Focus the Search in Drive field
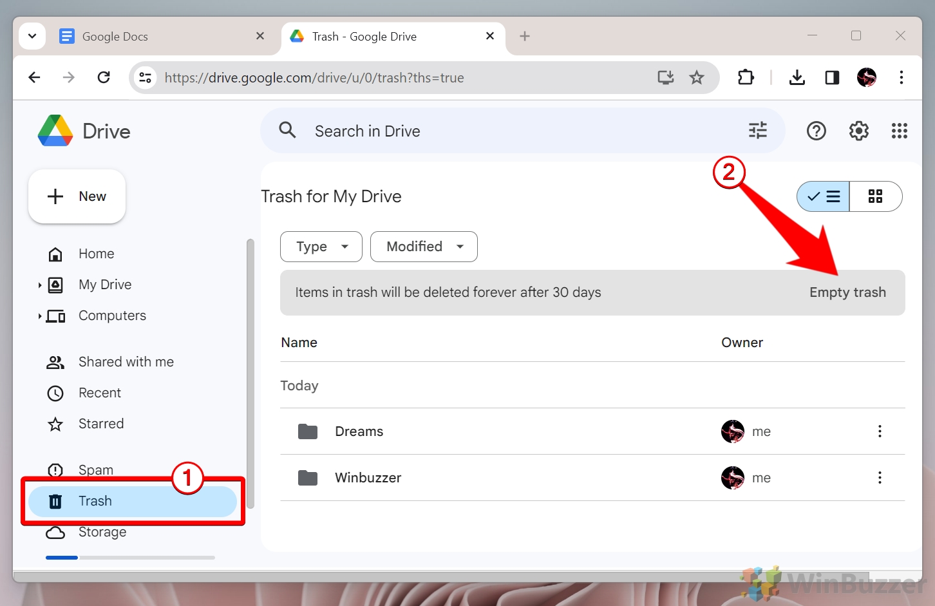 pos(522,131)
